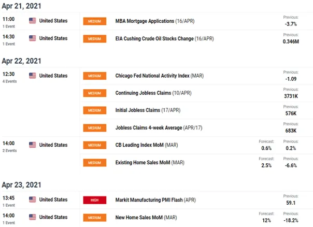
Task: Select Existing Home Sales MoM event
Action: pyautogui.click(x=150, y=163)
